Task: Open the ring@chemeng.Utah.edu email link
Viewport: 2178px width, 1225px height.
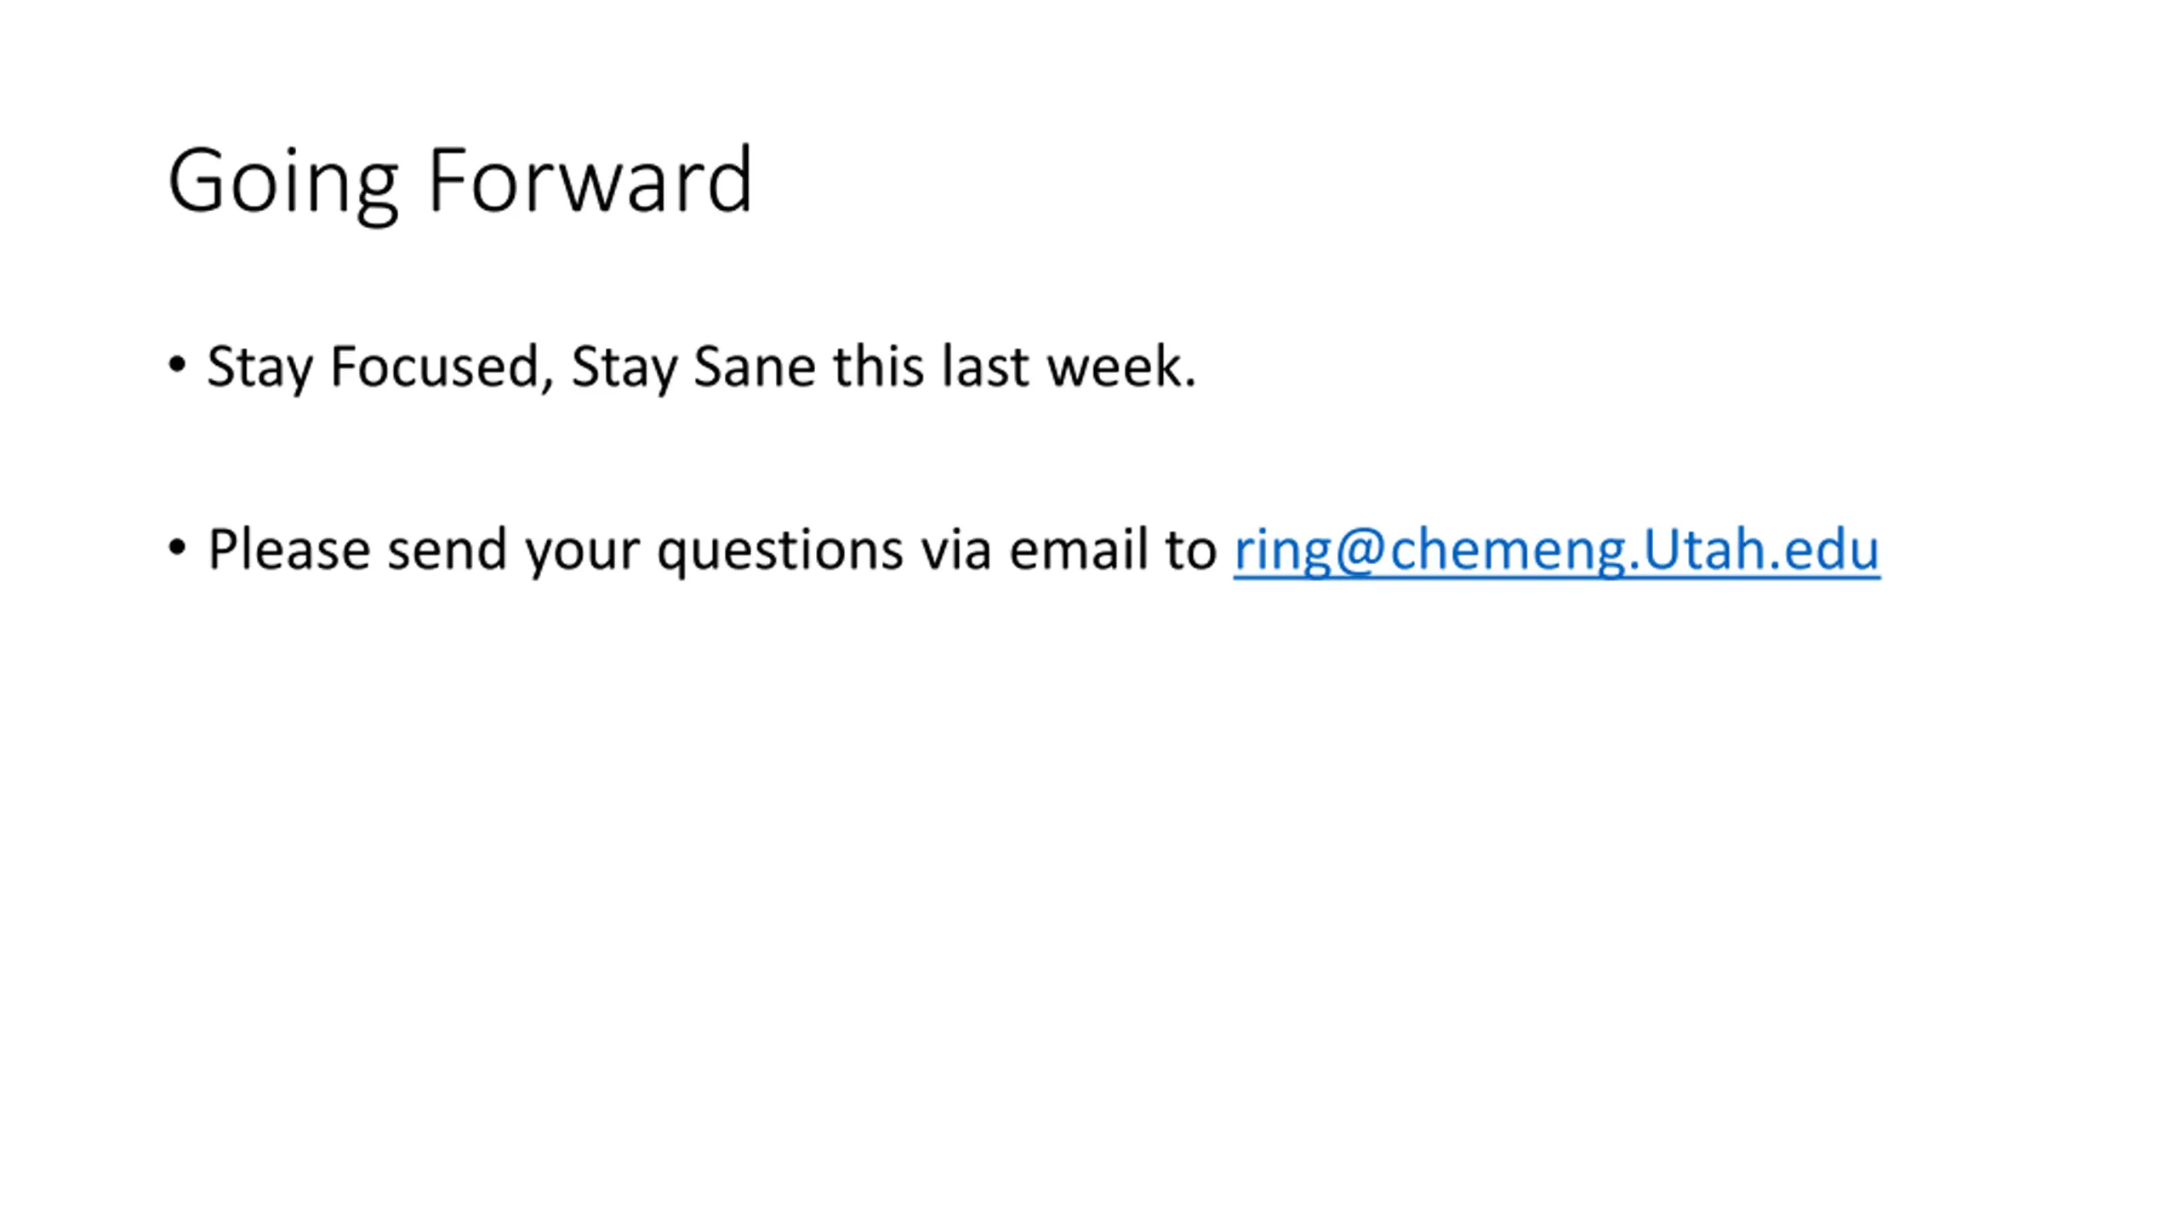Action: tap(1556, 550)
